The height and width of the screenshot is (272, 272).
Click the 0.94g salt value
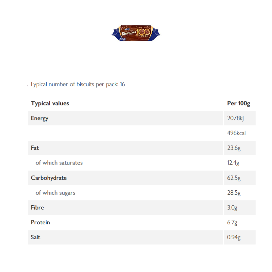[234, 237]
